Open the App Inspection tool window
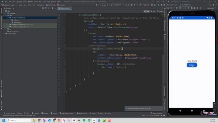The height and width of the screenshot is (123, 218). pyautogui.click(x=82, y=113)
